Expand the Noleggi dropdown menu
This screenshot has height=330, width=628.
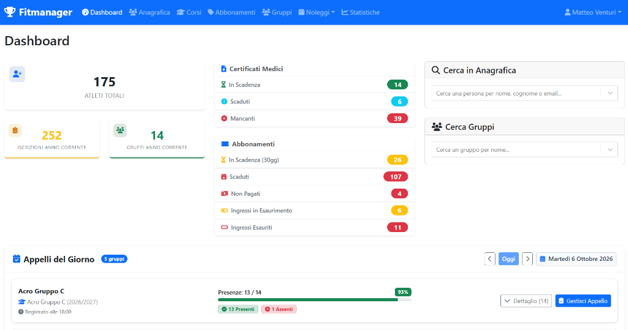click(316, 12)
